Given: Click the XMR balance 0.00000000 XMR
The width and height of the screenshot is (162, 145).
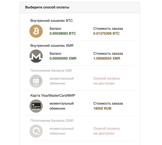Looking at the screenshot, I should click(x=63, y=58).
